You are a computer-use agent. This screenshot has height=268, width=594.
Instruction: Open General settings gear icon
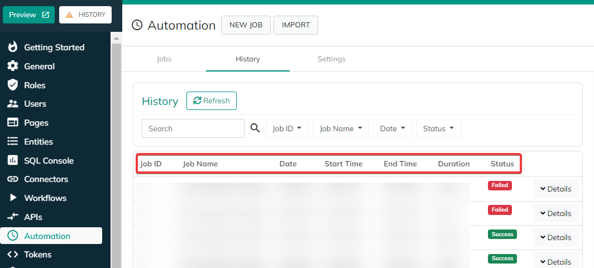pyautogui.click(x=12, y=66)
